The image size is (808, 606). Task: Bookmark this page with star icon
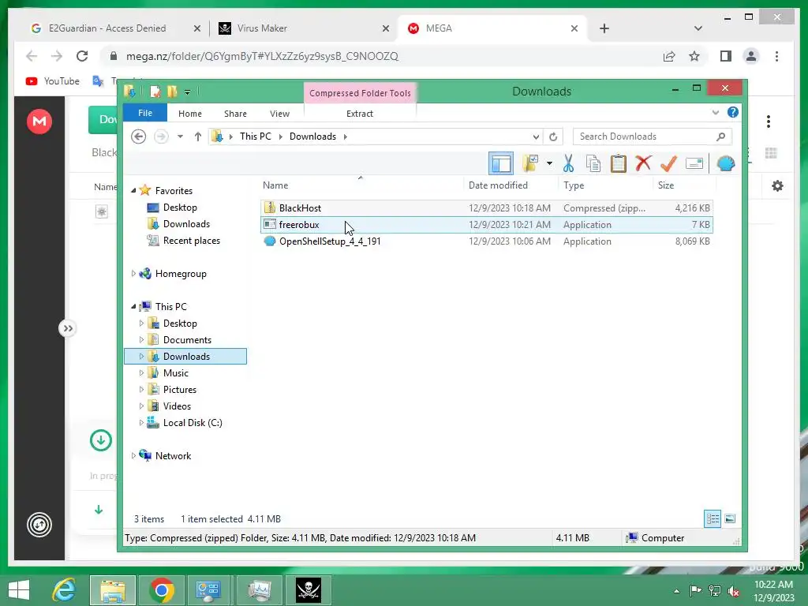pos(694,56)
